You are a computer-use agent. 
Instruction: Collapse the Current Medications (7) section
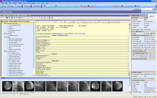pos(132,35)
